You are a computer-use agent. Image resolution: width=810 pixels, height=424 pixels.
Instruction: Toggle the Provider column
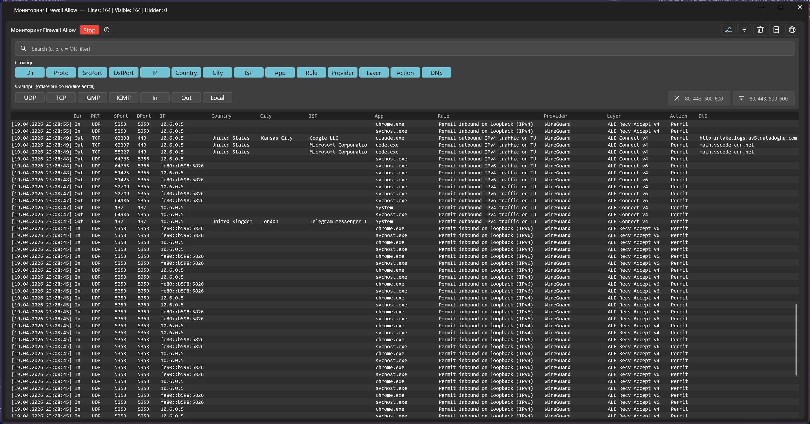pyautogui.click(x=342, y=73)
